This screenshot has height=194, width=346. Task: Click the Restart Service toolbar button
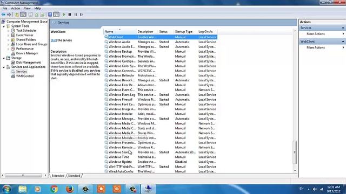(82, 15)
